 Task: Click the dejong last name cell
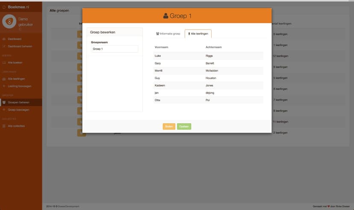[x=210, y=93]
